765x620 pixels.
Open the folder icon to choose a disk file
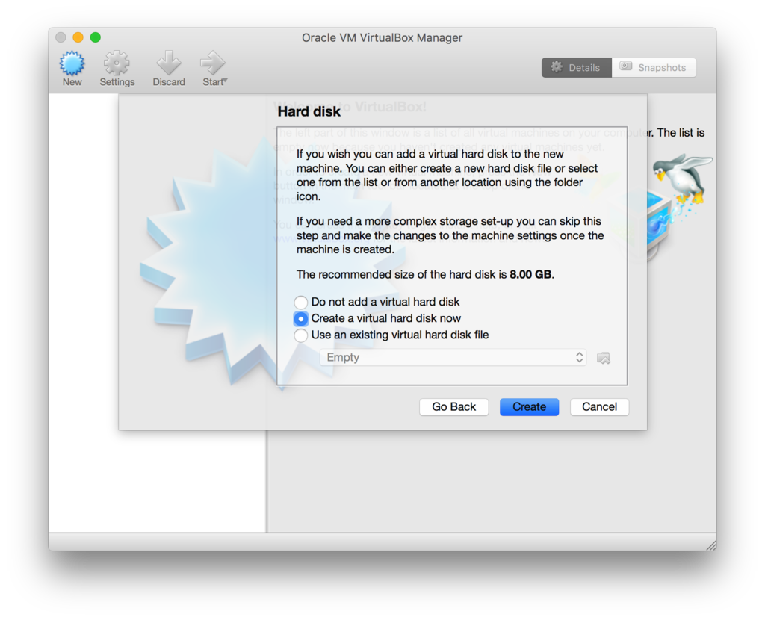tap(604, 358)
